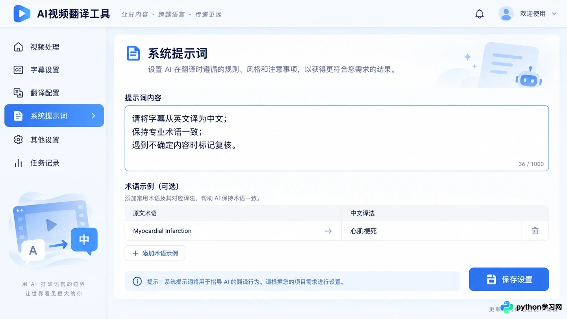View 任务记录 page
567x319 pixels.
click(x=54, y=163)
